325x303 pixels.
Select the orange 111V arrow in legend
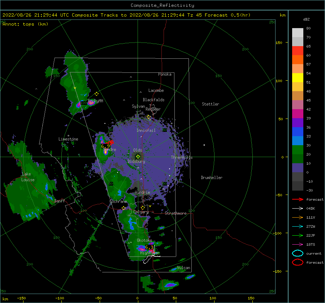point(298,217)
